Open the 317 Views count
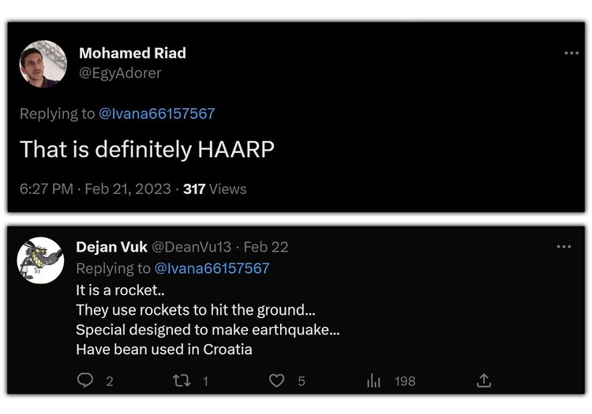The height and width of the screenshot is (414, 592). pyautogui.click(x=215, y=188)
